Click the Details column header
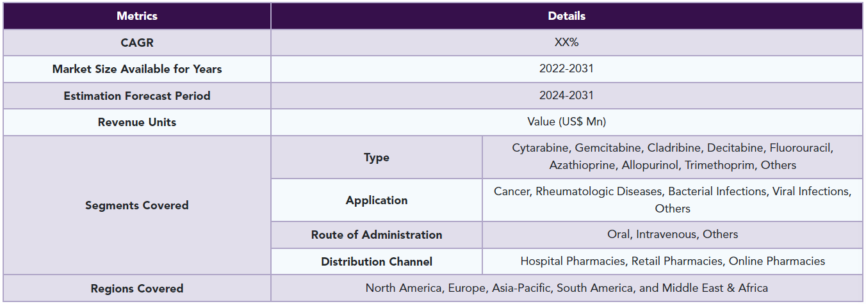 point(567,16)
